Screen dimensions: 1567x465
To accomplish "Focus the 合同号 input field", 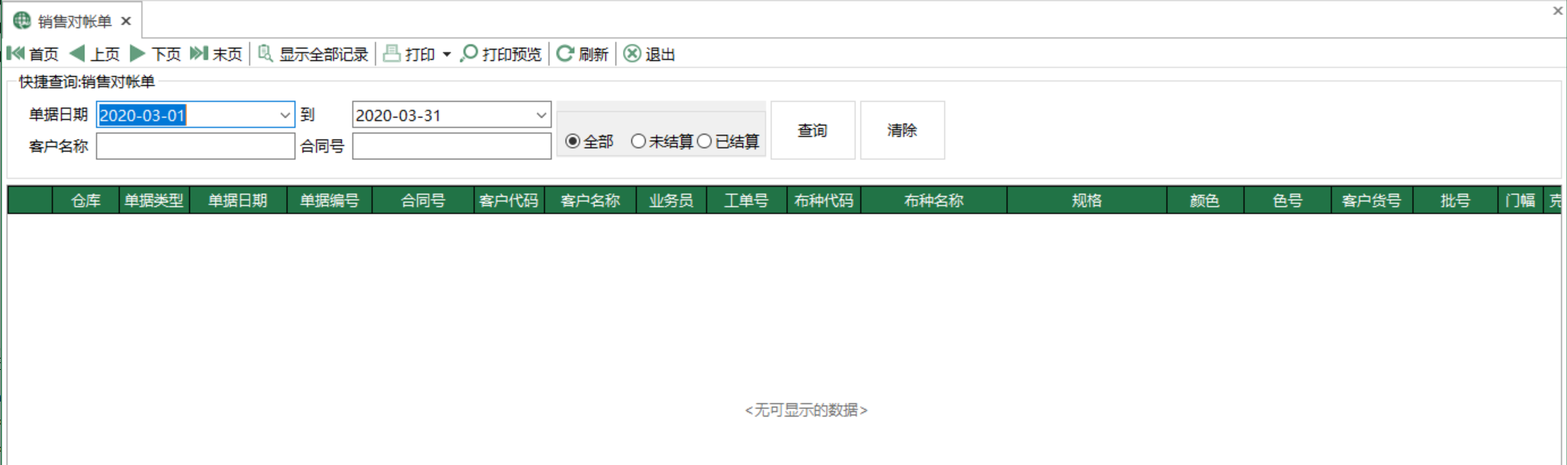I will [452, 146].
